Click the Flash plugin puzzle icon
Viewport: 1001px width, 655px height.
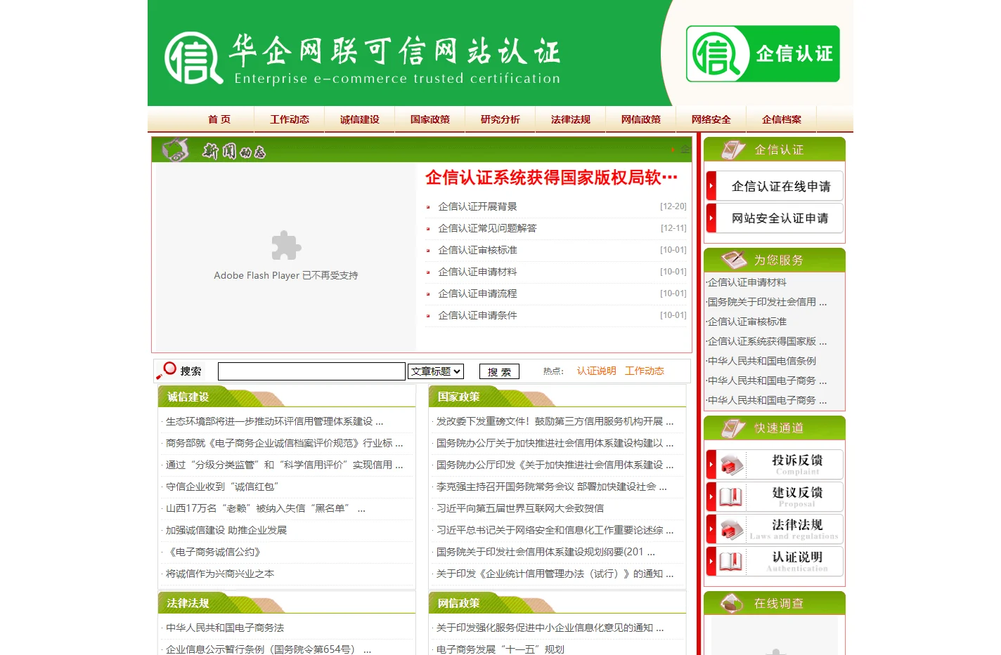click(286, 246)
